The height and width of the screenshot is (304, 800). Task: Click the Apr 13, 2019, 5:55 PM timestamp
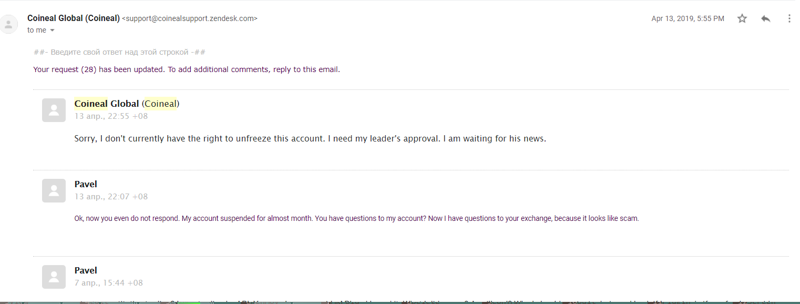(688, 18)
